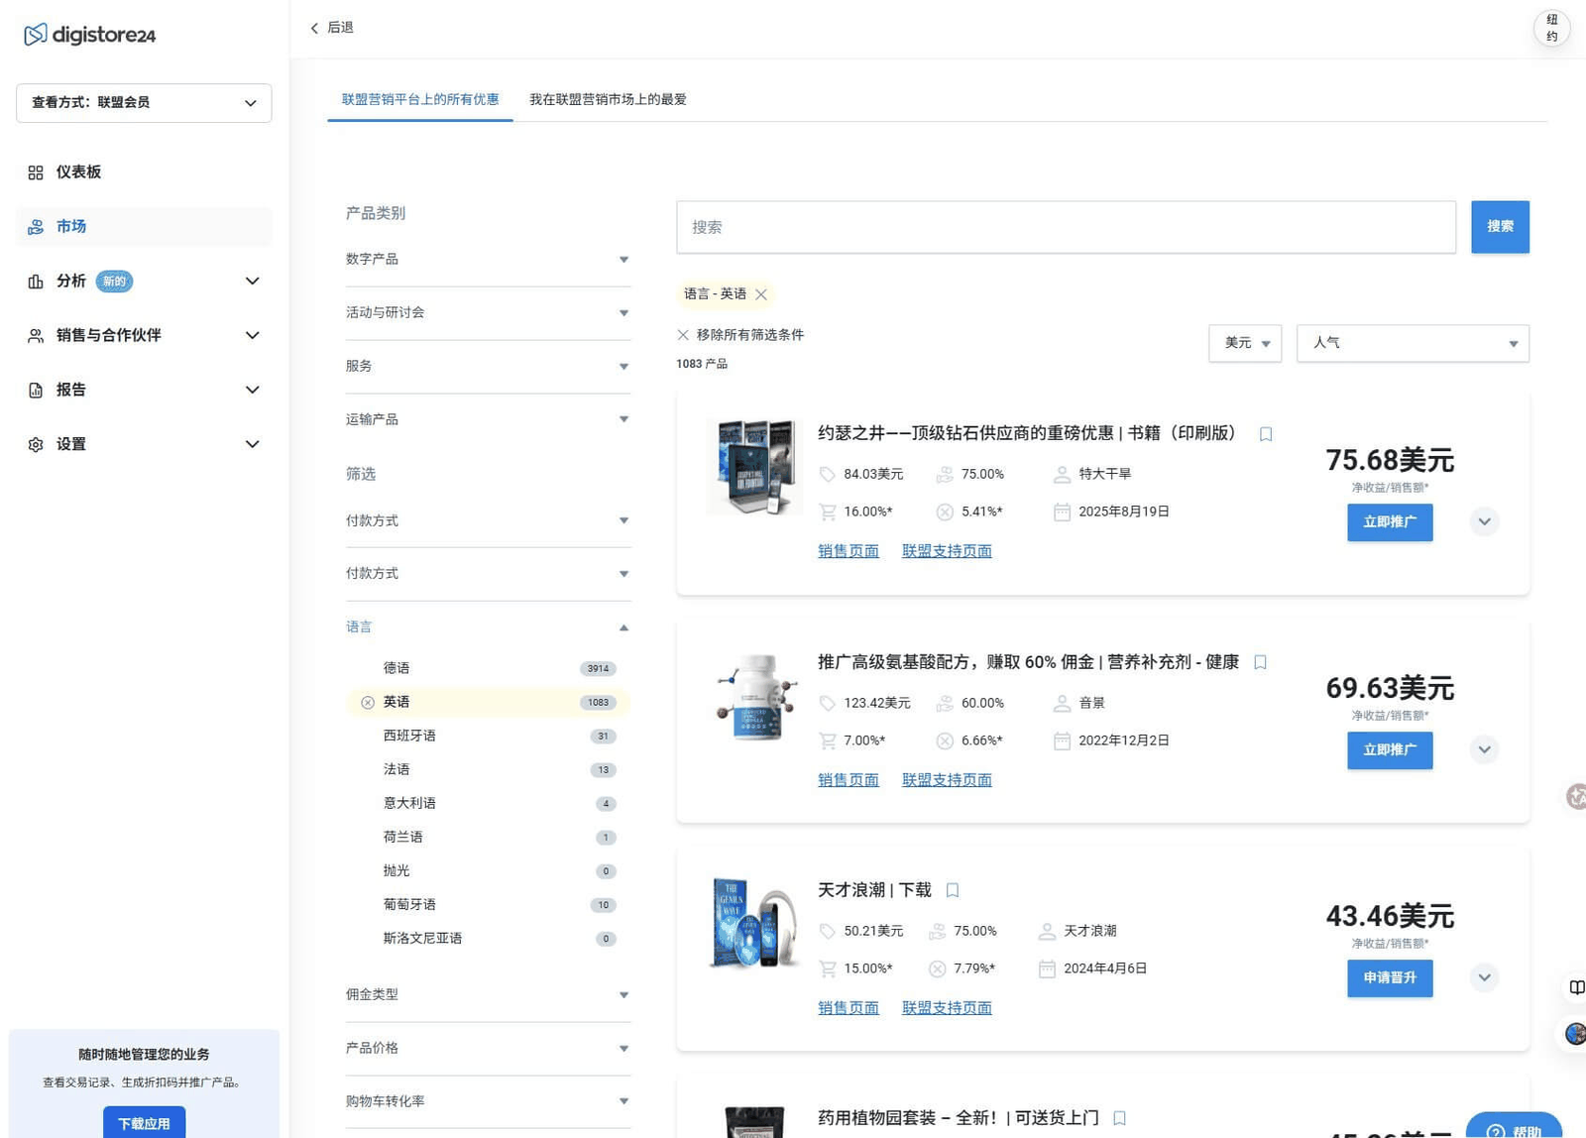Open 销售页面 link of 约瑟之井

coord(849,551)
